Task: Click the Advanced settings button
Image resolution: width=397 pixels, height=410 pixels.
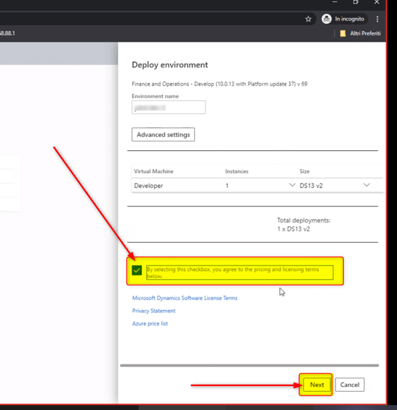Action: [x=163, y=135]
